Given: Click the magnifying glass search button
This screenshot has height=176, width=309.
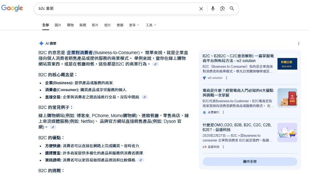Looking at the screenshot, I should (232, 9).
